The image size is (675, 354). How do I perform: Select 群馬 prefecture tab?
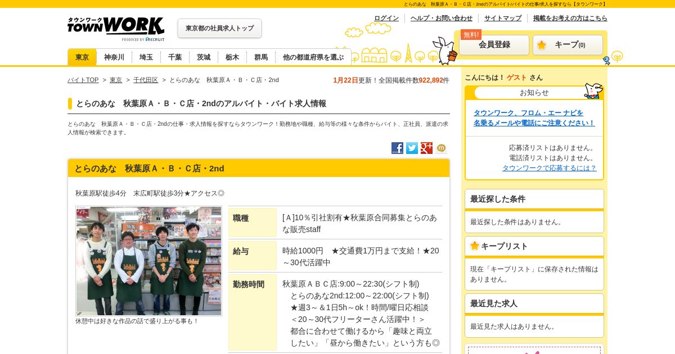pos(261,57)
